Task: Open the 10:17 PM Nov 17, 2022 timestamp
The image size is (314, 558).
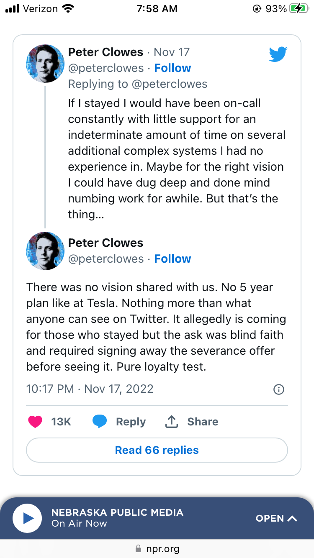Action: pos(90,389)
